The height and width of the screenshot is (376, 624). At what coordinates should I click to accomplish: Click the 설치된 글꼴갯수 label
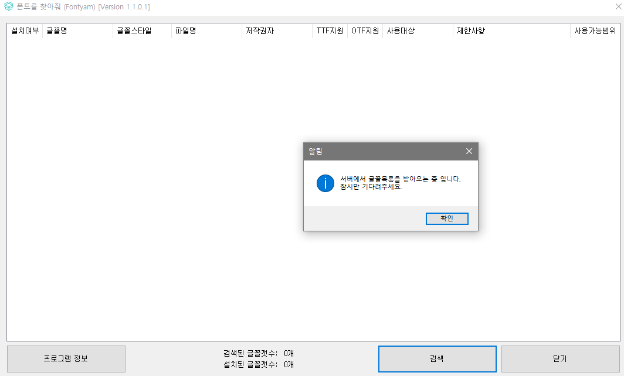click(250, 364)
